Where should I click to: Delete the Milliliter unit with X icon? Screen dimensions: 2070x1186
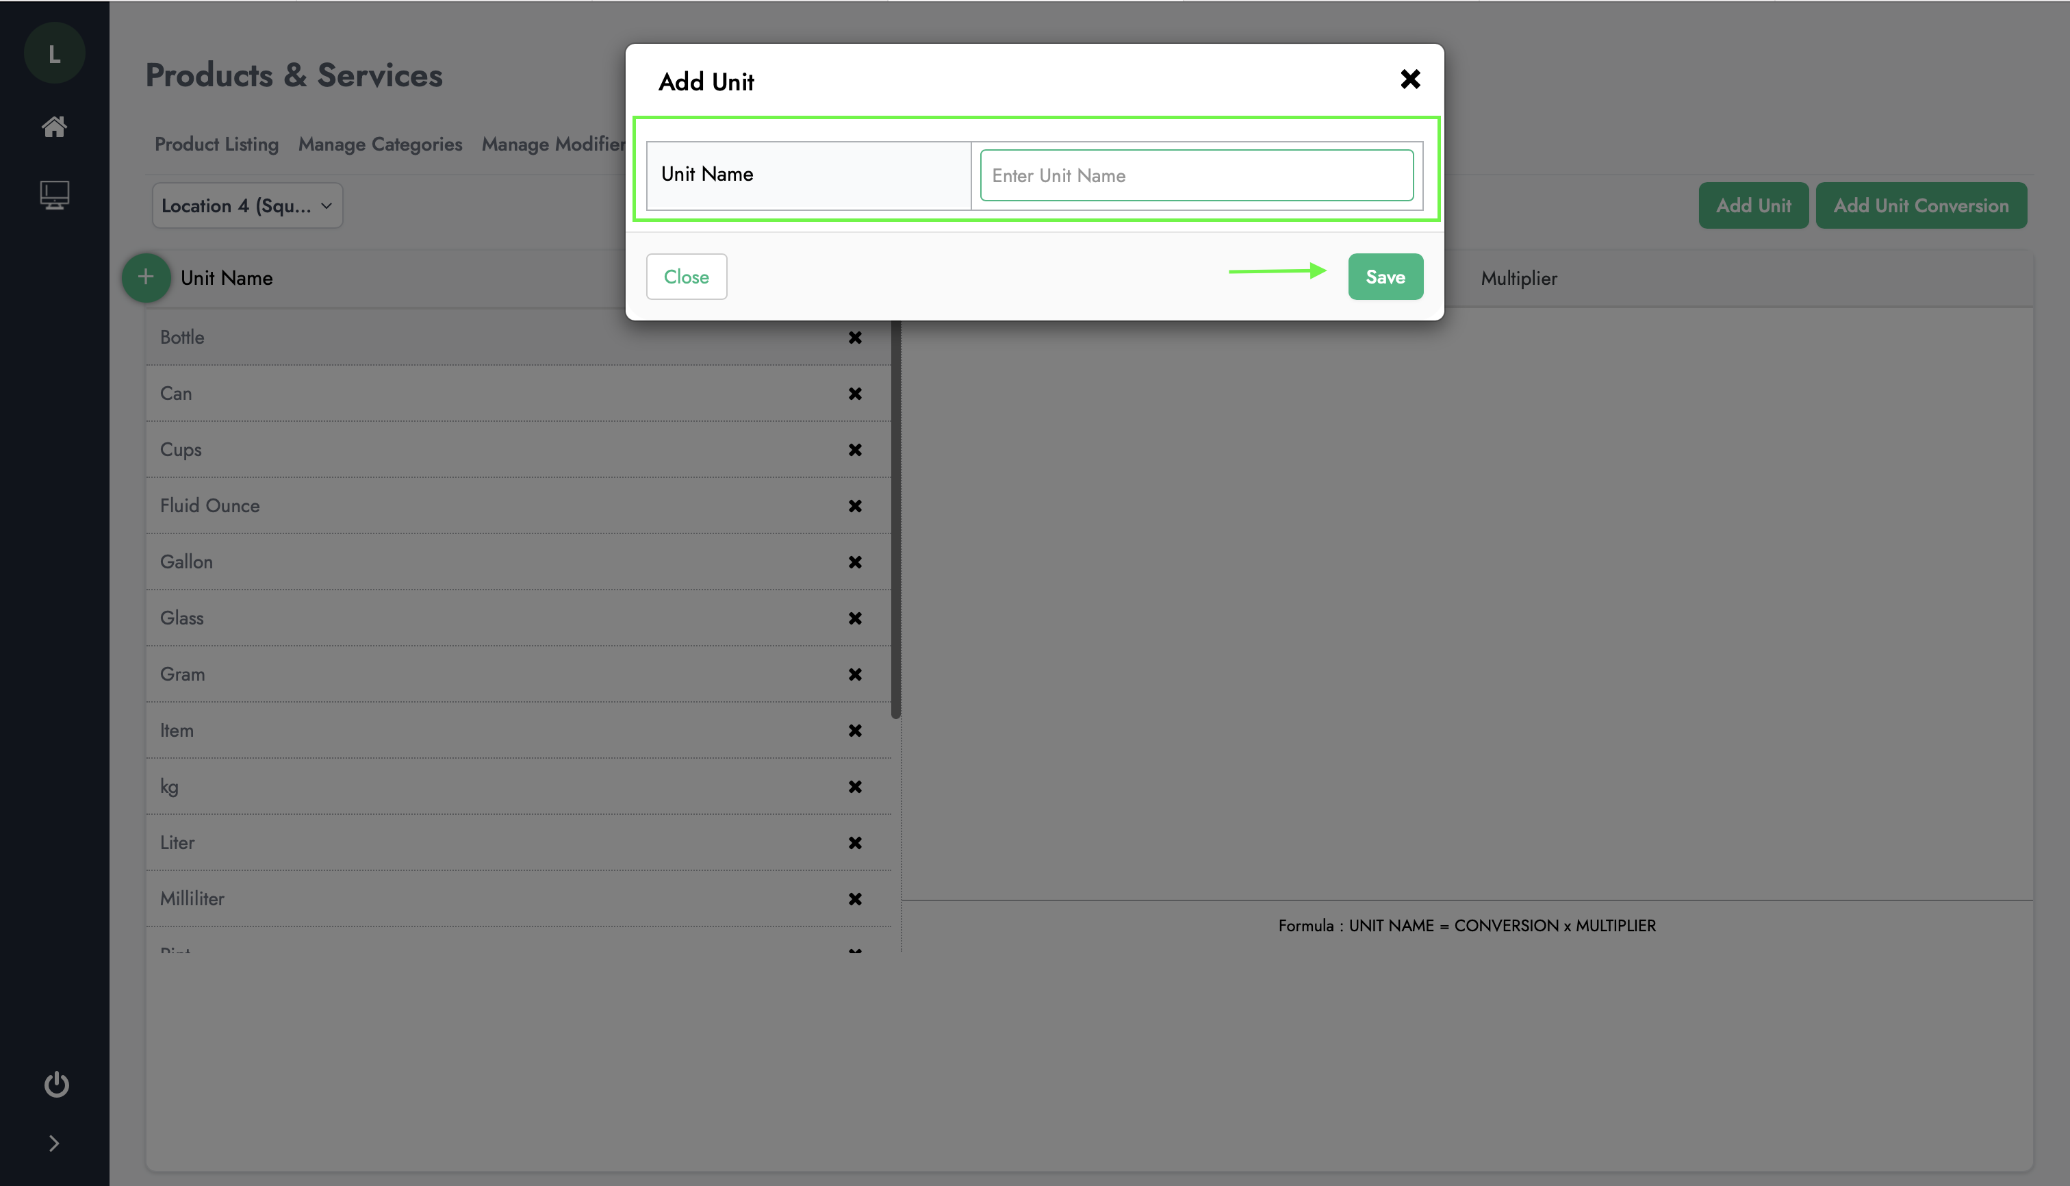(x=854, y=898)
